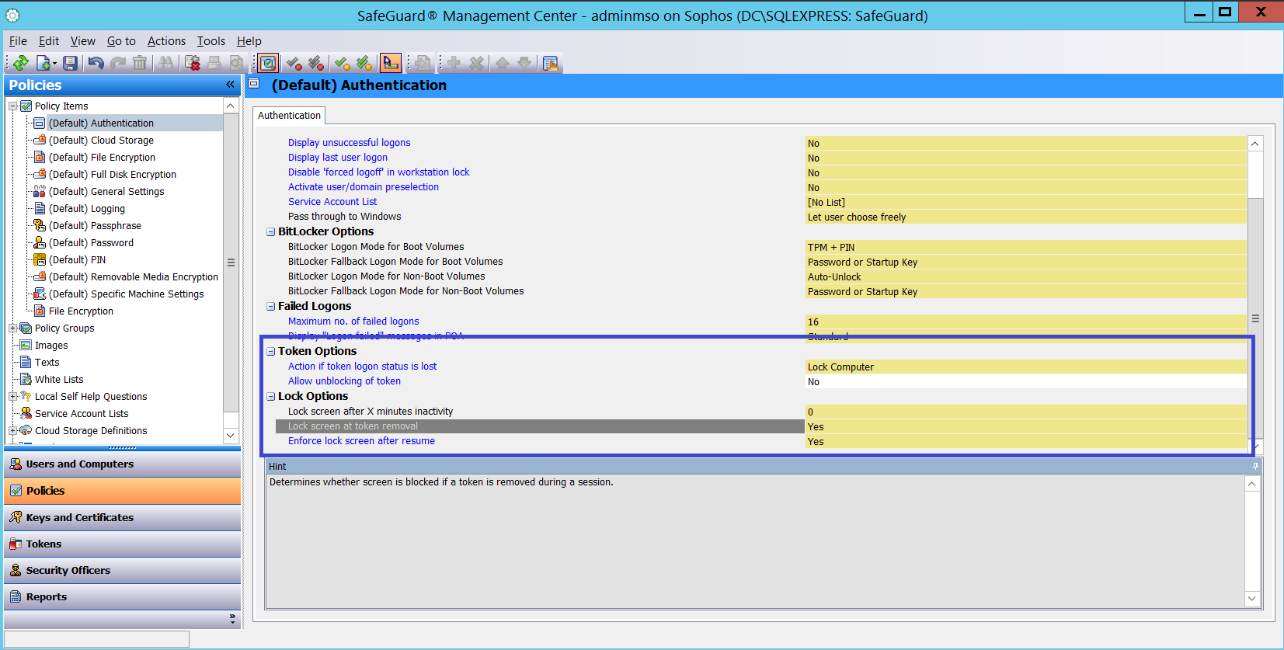Click the settings list vertical scrollbar up arrow
Image resolution: width=1284 pixels, height=650 pixels.
pyautogui.click(x=1255, y=144)
